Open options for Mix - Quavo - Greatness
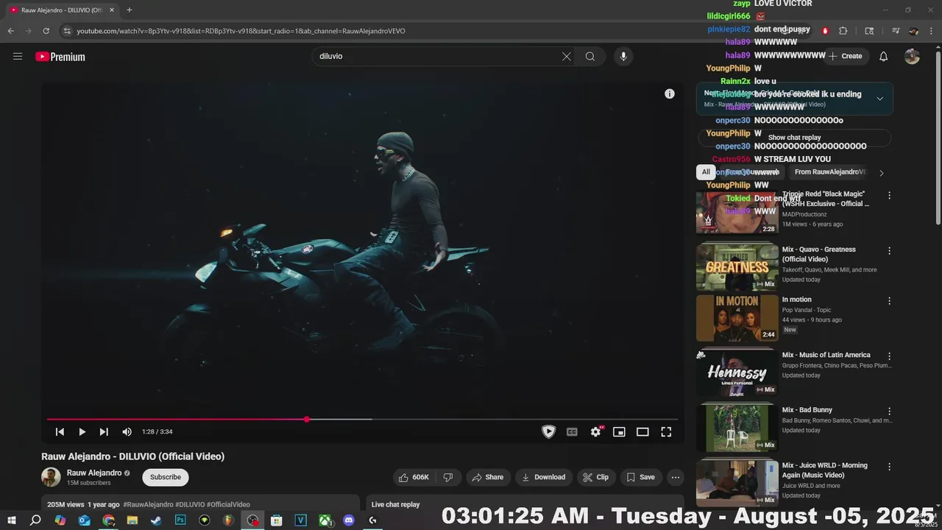 889,251
